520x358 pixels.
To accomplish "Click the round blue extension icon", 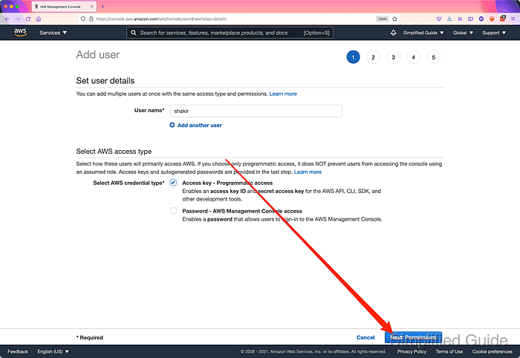I will point(481,19).
